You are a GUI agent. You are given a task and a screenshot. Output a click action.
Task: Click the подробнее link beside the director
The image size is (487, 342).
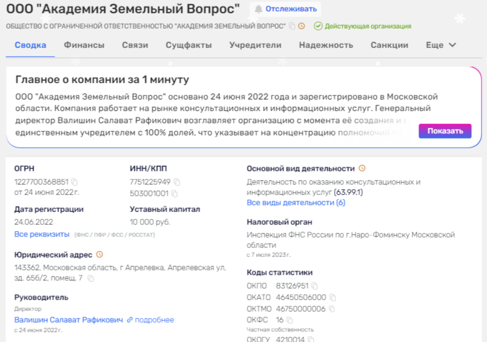coord(150,320)
